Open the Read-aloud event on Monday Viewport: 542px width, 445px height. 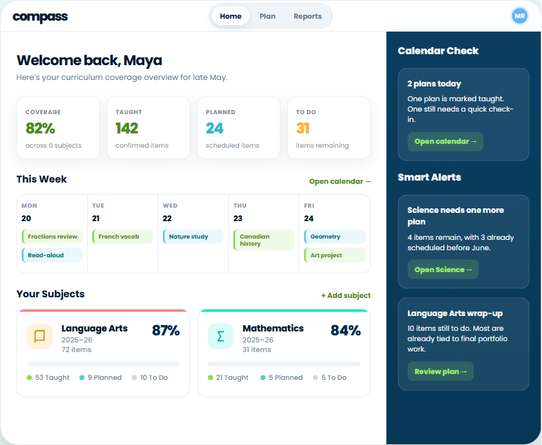pos(52,255)
